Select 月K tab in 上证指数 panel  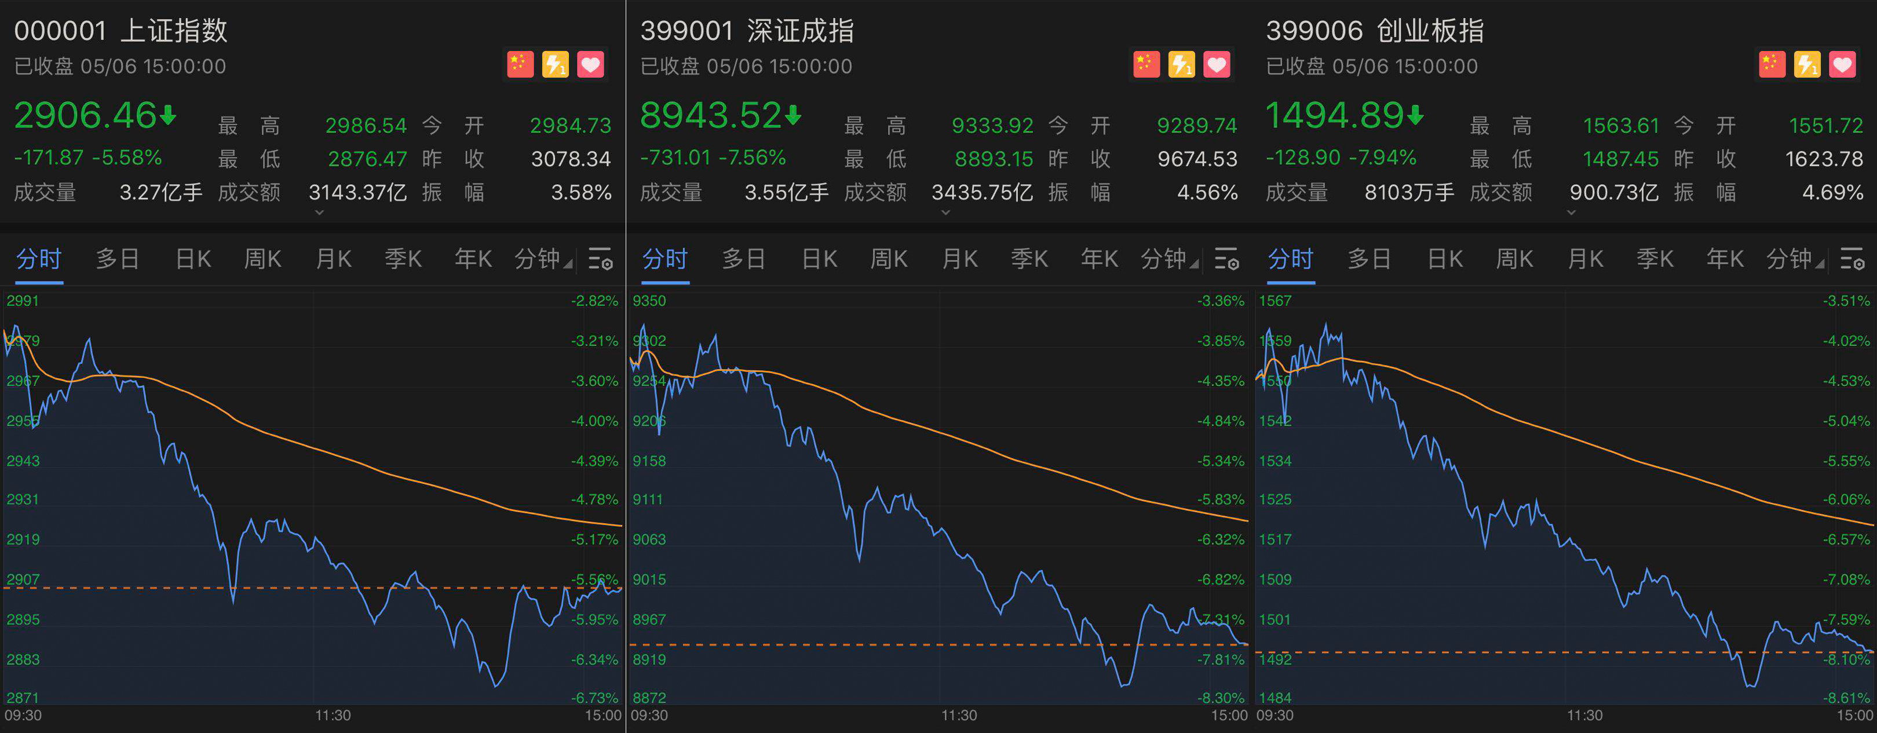tap(333, 258)
